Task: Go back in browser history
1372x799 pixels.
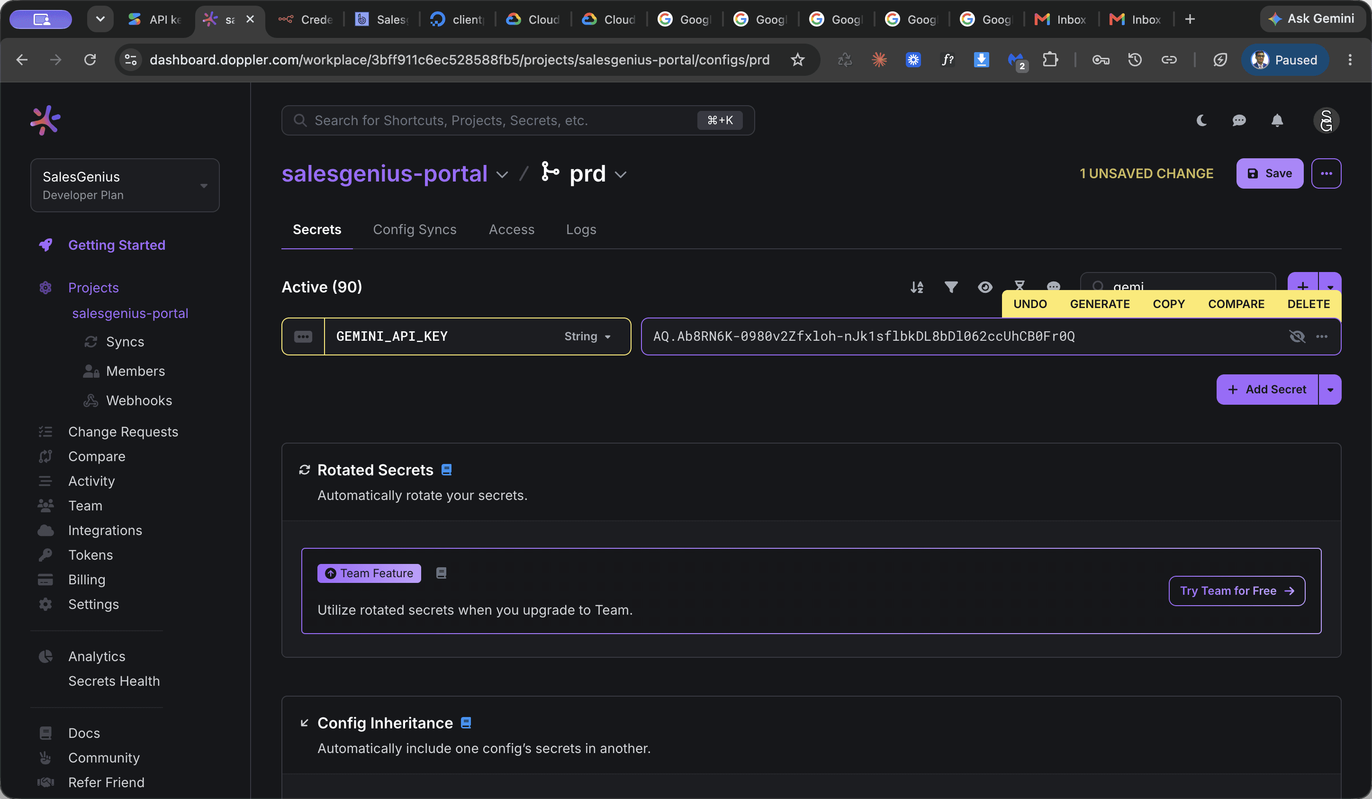Action: coord(22,59)
